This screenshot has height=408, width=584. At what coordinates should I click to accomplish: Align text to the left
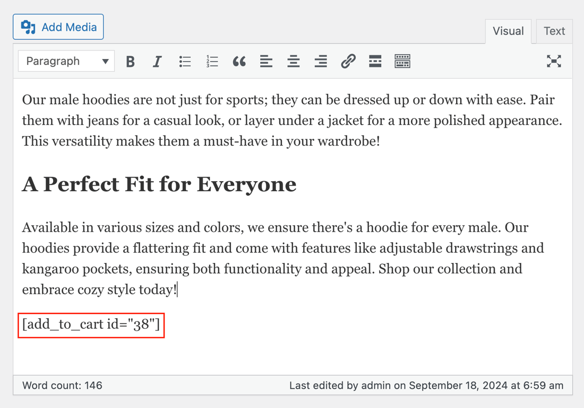coord(266,61)
